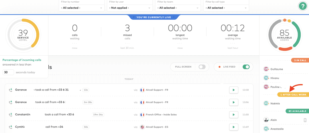This screenshot has width=309, height=133.
Task: Click the 30 seconds threshold input field
Action: point(8,72)
